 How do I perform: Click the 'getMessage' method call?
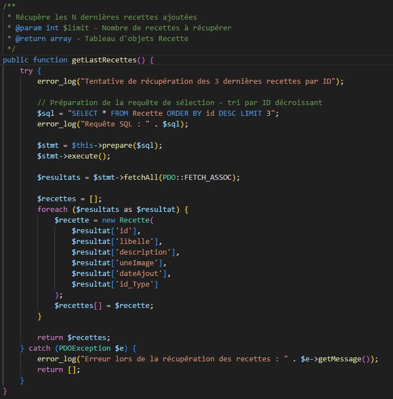click(x=340, y=359)
